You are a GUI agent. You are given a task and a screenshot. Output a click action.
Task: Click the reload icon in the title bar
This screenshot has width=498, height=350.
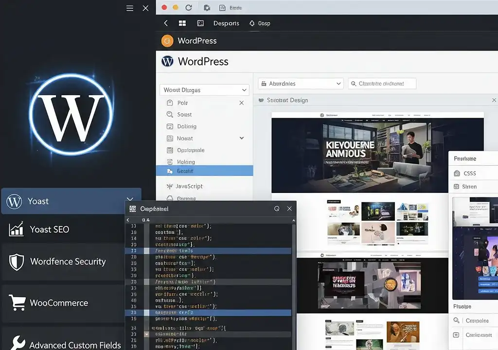pyautogui.click(x=189, y=8)
